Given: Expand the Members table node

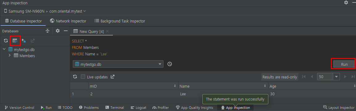Looking at the screenshot, I should (10, 55).
